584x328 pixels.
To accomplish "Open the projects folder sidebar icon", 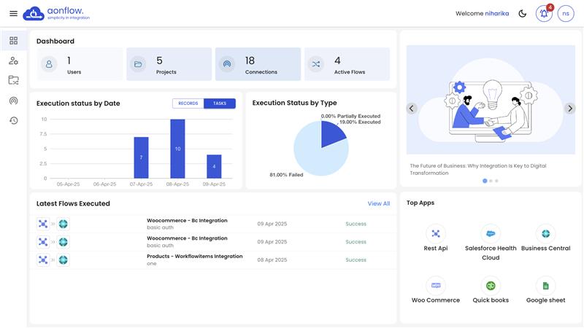I will [13, 80].
